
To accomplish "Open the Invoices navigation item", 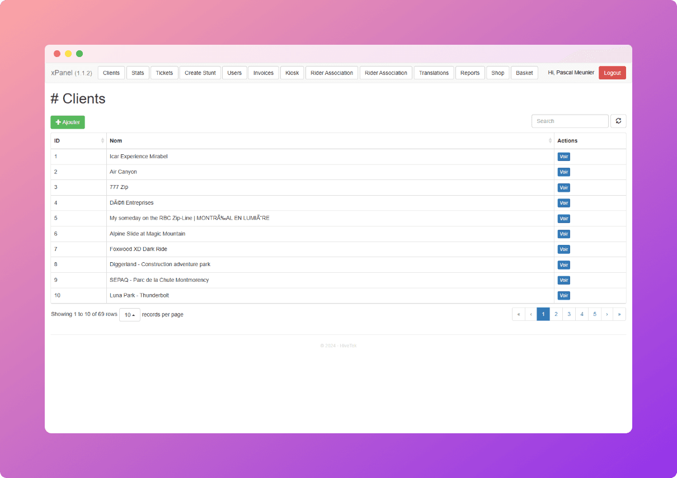I will [264, 73].
